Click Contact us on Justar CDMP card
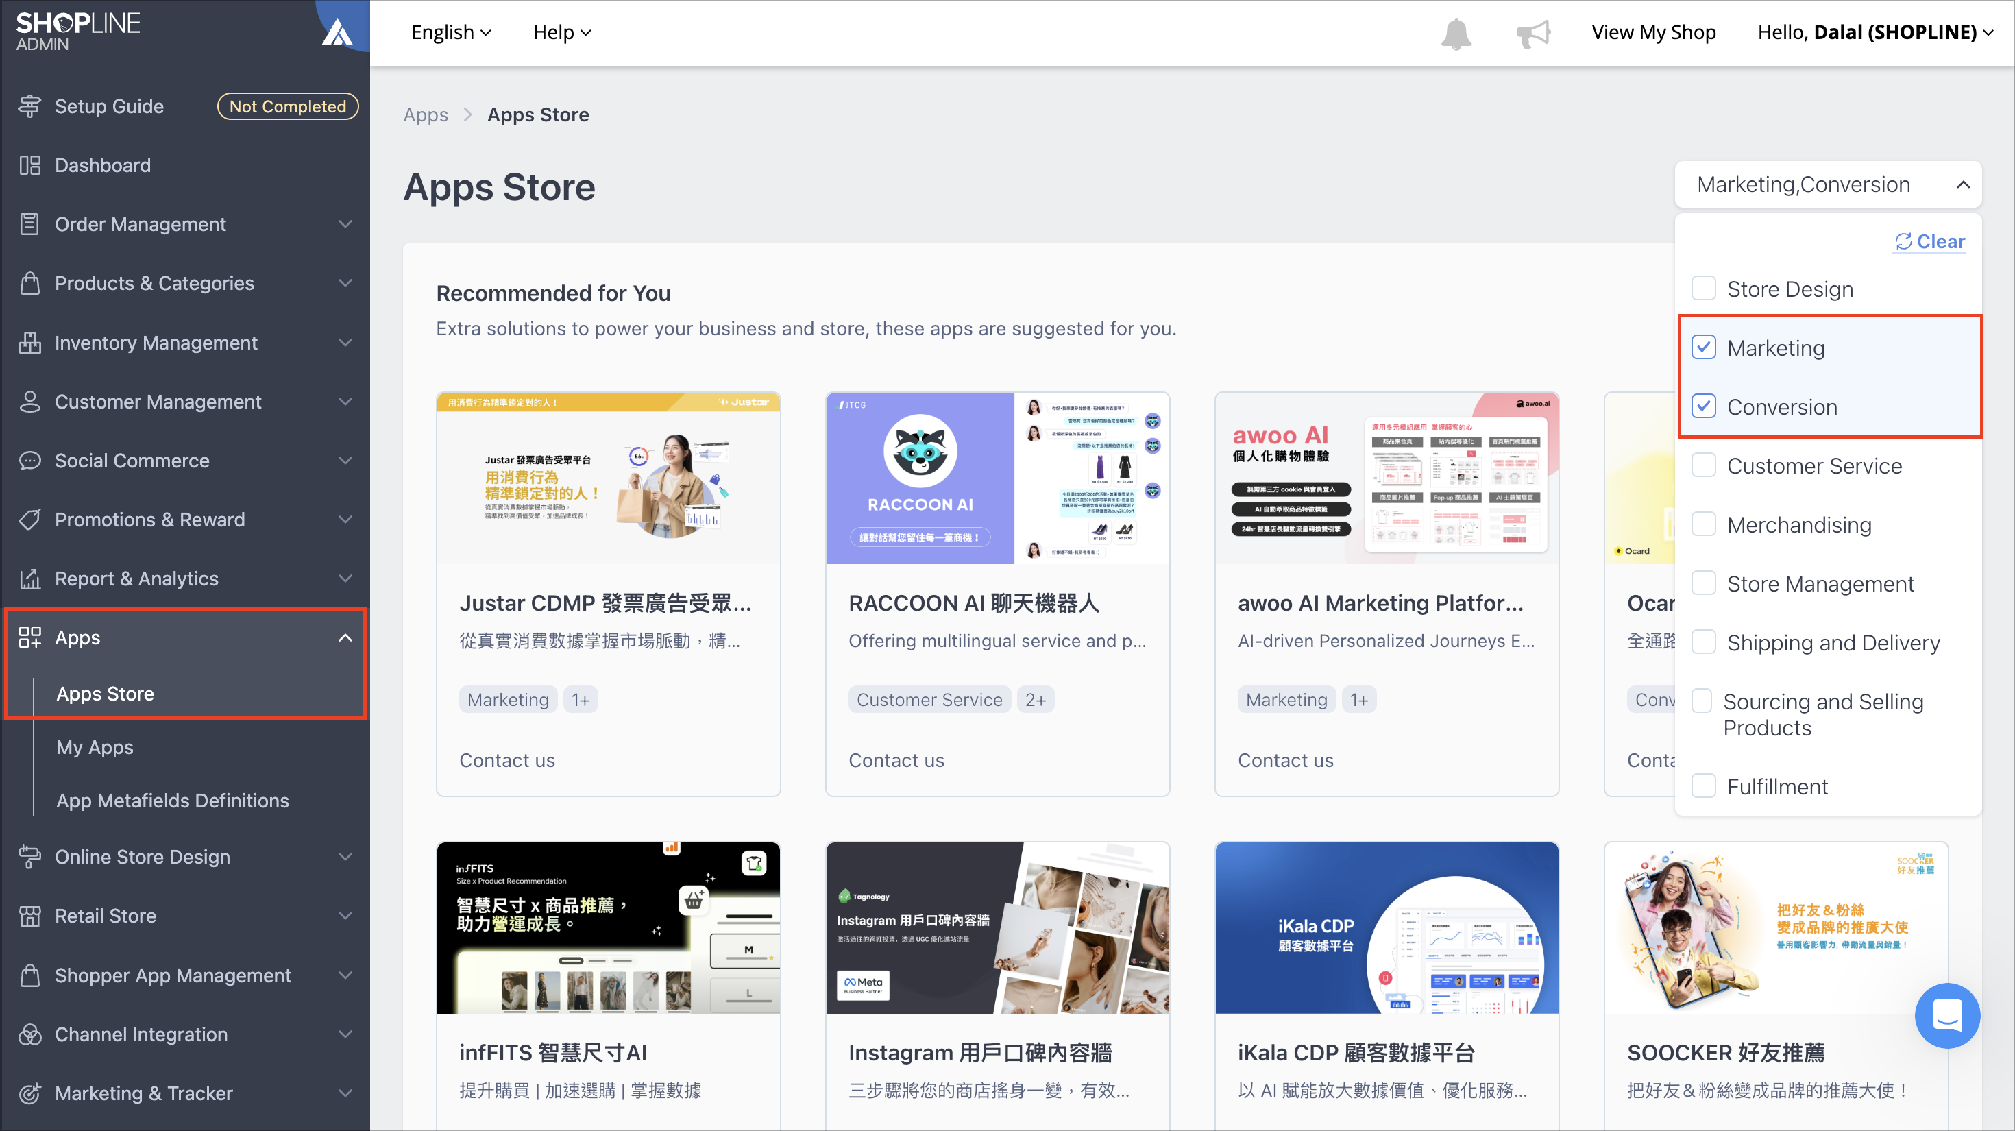 click(x=507, y=760)
